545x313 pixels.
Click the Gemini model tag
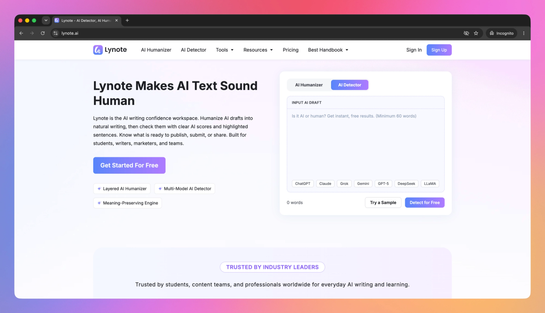(x=363, y=184)
